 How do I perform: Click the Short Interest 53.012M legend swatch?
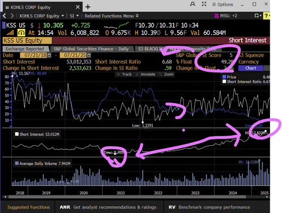point(17,134)
